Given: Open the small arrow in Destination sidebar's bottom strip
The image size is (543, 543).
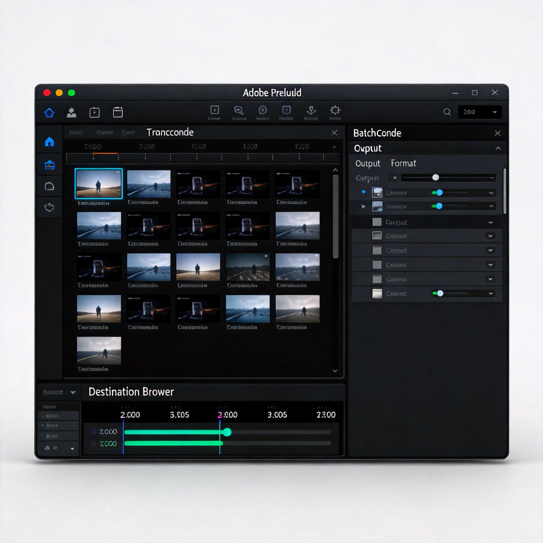Looking at the screenshot, I should point(72,449).
